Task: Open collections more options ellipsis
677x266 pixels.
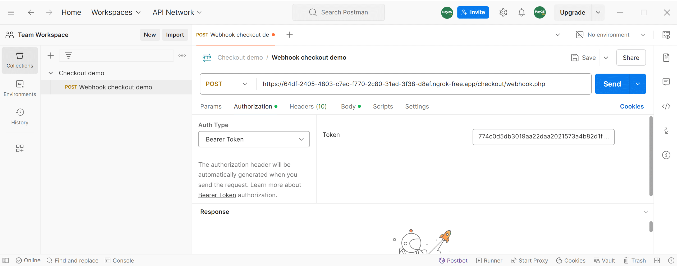Action: pos(182,56)
